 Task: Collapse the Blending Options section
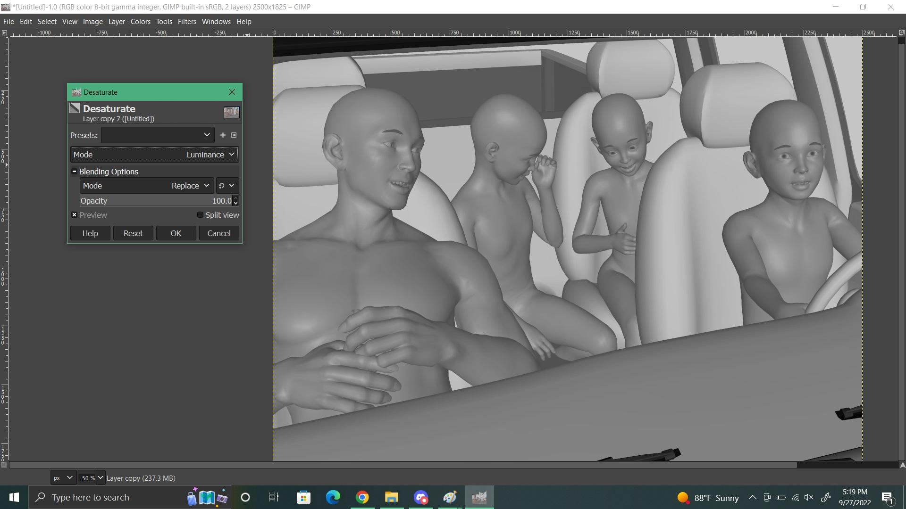point(75,172)
